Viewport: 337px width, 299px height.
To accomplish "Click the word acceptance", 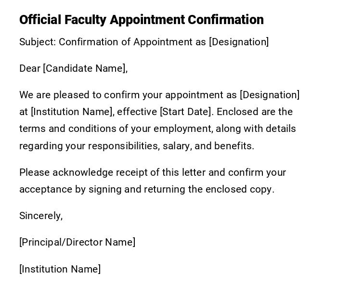I will [46, 190].
